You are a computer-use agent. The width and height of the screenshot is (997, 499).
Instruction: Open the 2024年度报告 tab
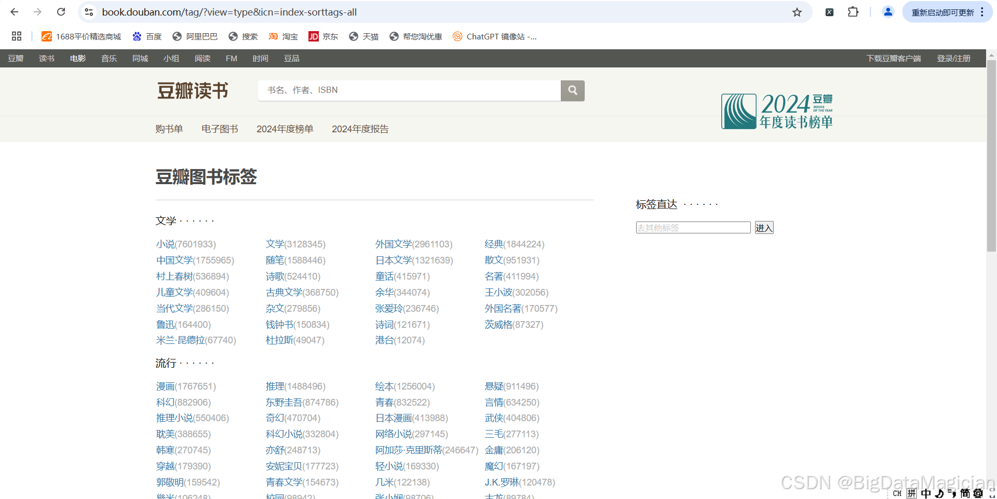click(360, 129)
